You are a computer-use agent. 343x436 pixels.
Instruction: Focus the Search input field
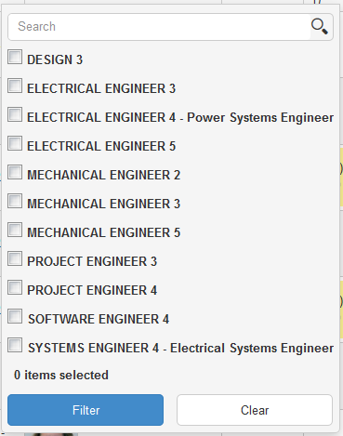click(159, 27)
